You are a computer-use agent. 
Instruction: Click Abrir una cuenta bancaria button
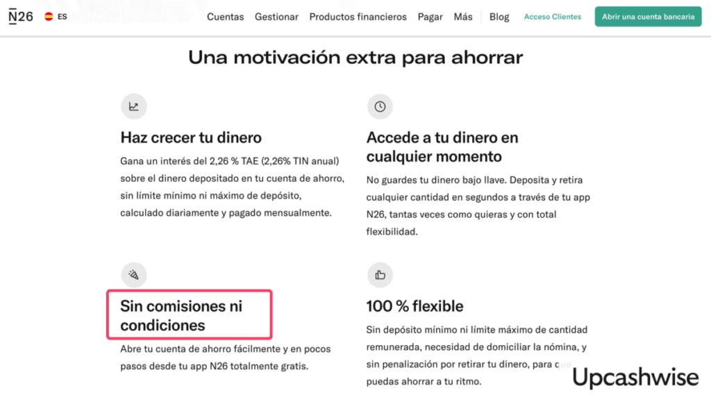[648, 17]
